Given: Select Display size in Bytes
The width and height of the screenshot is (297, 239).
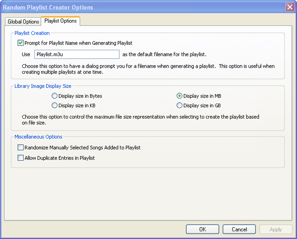Looking at the screenshot, I should (54, 96).
